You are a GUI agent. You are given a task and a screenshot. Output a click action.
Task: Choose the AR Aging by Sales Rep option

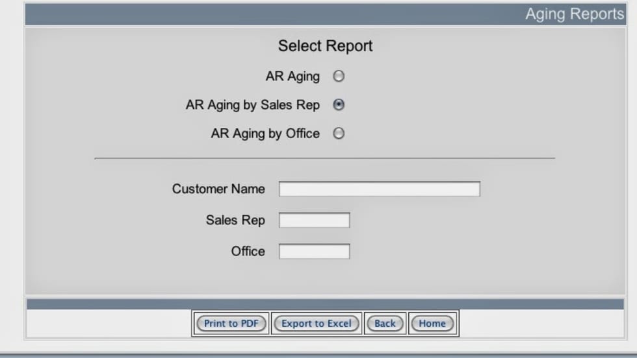339,104
